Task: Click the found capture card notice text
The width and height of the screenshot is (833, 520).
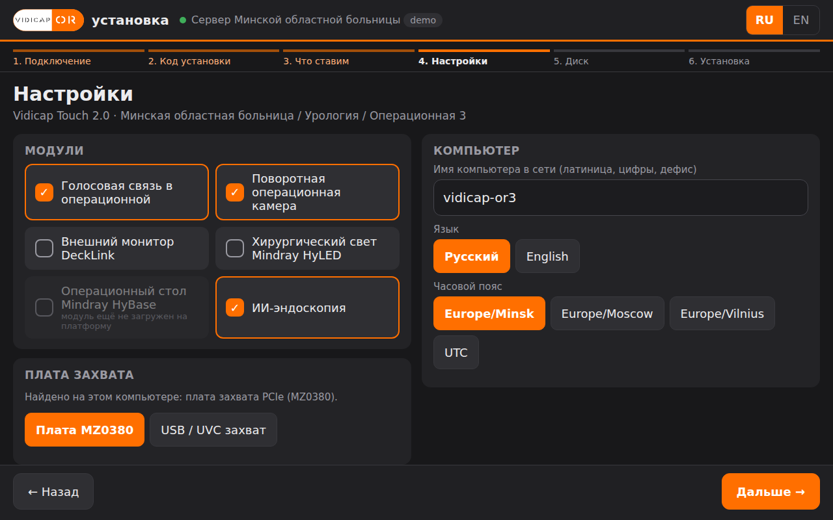Action: click(x=181, y=396)
